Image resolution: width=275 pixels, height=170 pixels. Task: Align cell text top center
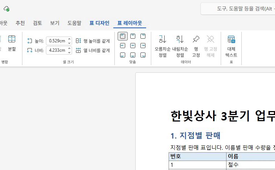tap(133, 36)
